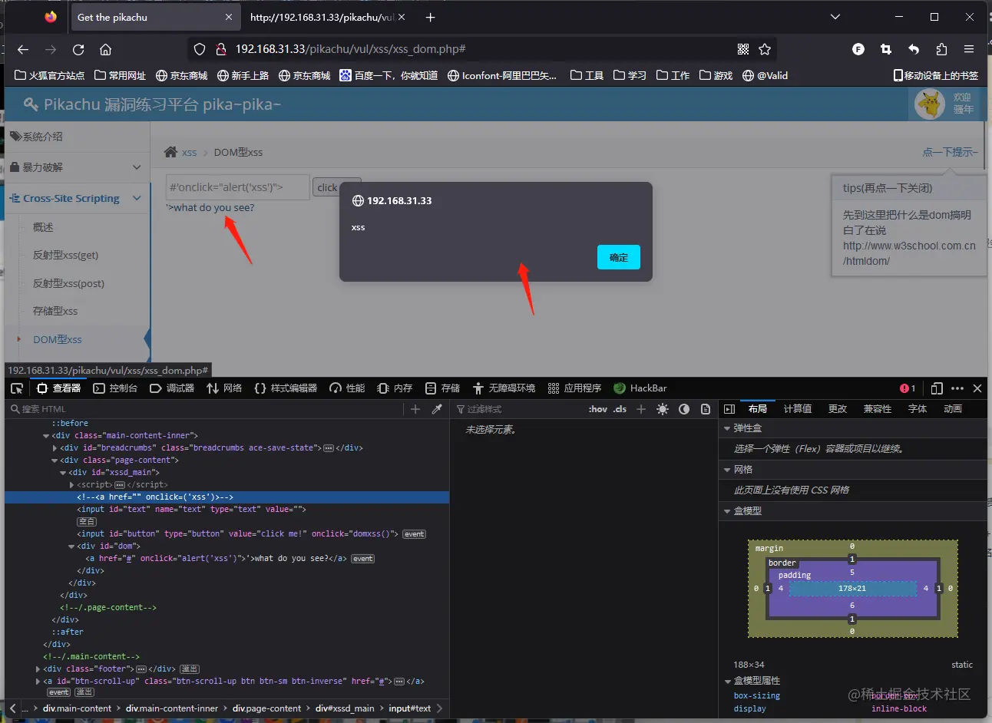992x723 pixels.
Task: Click the undo arrow toolbar icon
Action: coord(914,49)
